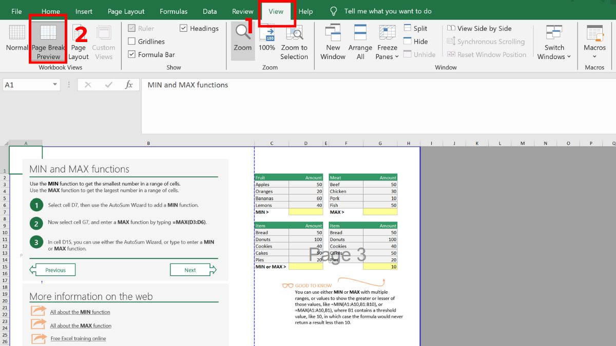This screenshot has width=616, height=346.
Task: Select the Bananas row label
Action: (272, 198)
